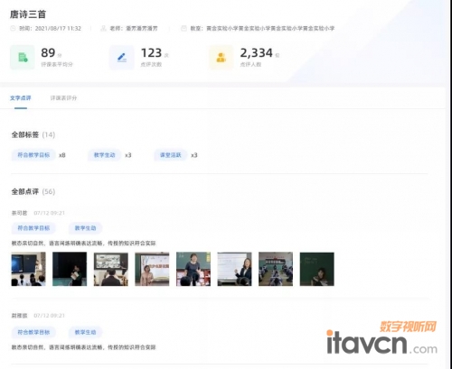Select the 课堂活跃 x3 tag filter
Image resolution: width=452 pixels, height=369 pixels.
[171, 155]
